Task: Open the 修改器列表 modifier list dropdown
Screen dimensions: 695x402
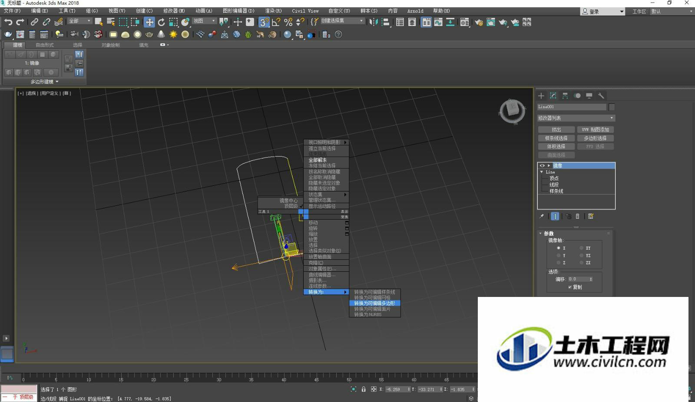Action: point(576,118)
